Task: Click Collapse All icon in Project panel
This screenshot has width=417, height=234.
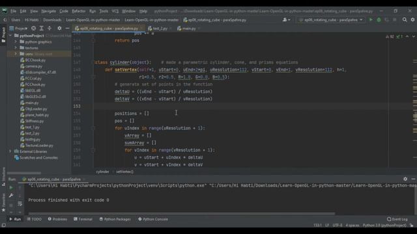Action: click(50, 28)
